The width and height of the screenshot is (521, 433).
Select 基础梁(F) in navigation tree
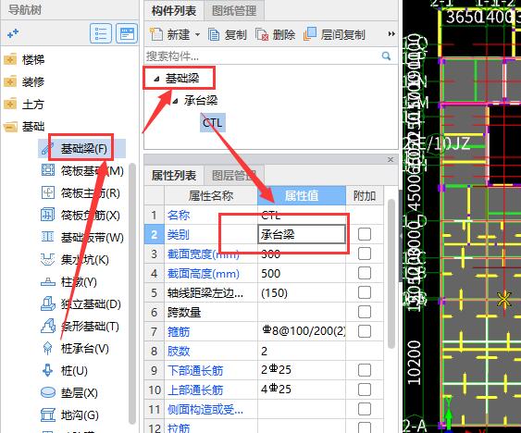(x=82, y=149)
